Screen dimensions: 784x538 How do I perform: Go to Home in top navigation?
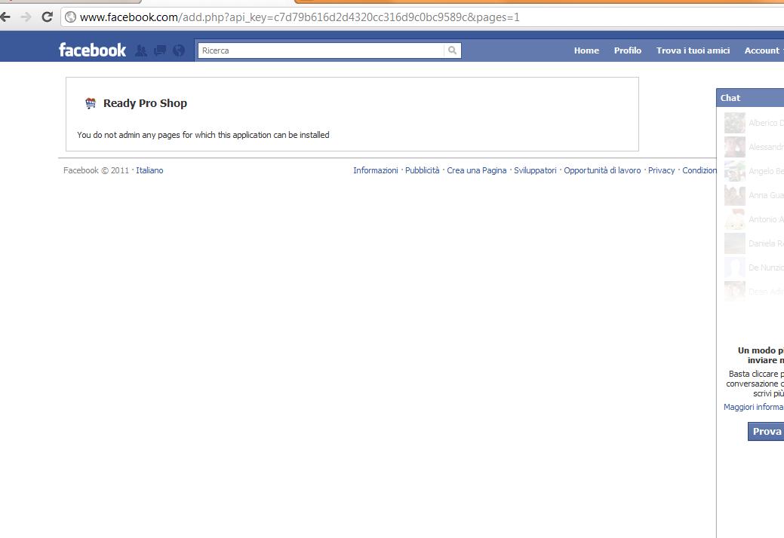[x=586, y=50]
